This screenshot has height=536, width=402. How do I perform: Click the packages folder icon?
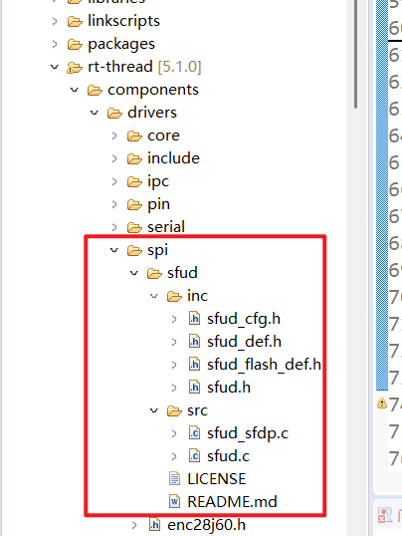click(x=75, y=45)
